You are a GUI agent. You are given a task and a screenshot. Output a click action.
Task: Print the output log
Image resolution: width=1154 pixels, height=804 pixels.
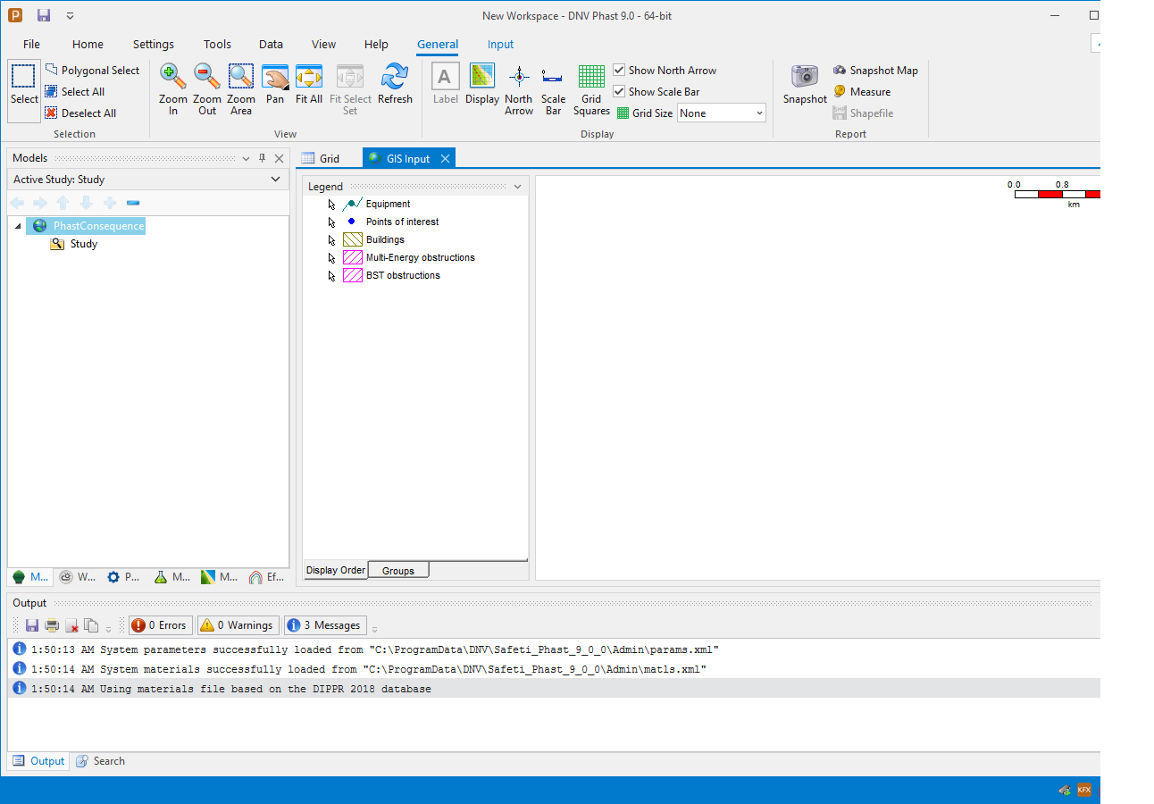[52, 625]
